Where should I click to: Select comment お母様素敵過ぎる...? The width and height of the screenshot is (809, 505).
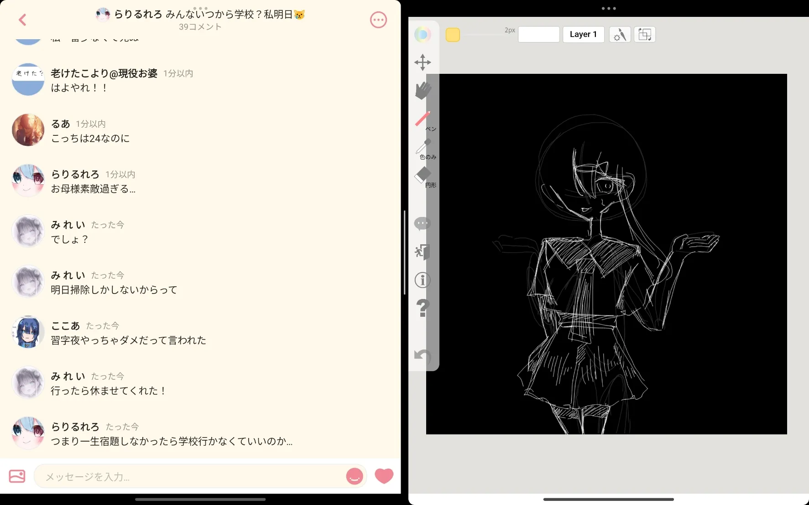[x=93, y=189]
